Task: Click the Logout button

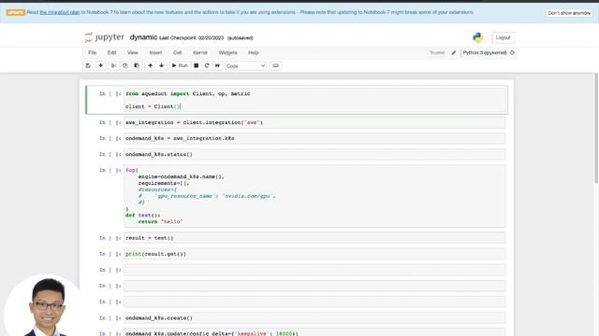Action: coord(503,37)
